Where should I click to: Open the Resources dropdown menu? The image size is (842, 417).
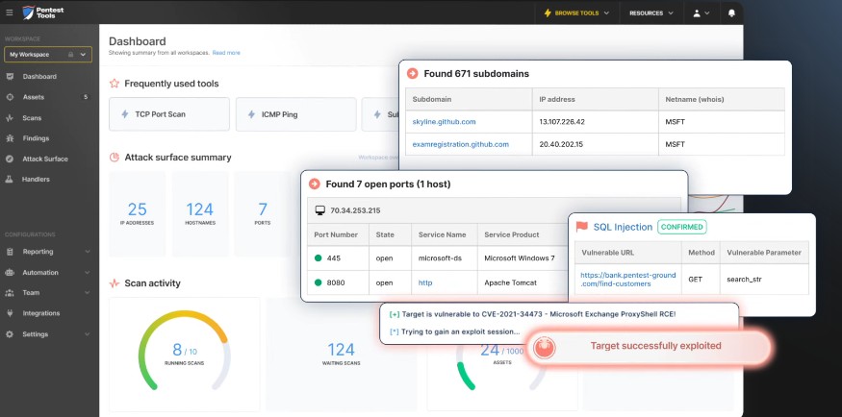pos(651,12)
